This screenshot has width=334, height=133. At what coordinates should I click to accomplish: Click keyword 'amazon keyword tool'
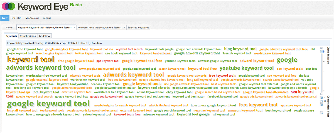pyautogui.click(x=245, y=110)
